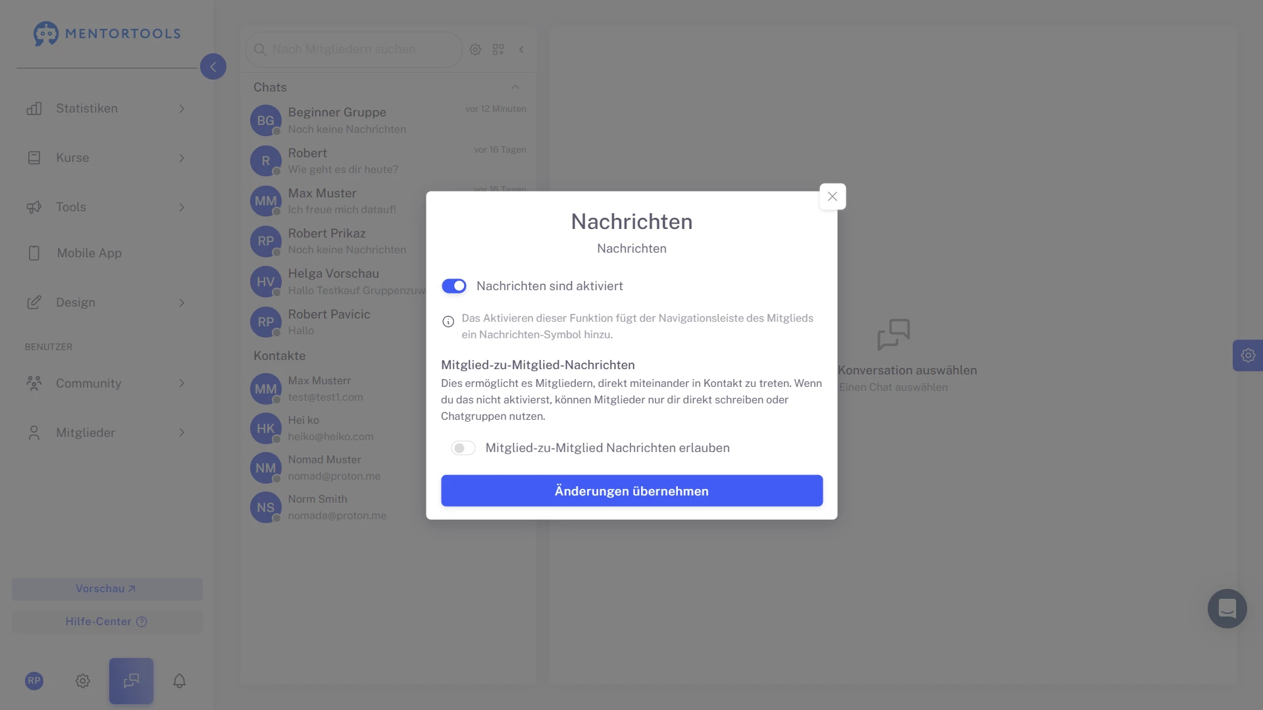
Task: Collapse the Chats section chevron
Action: 515,88
